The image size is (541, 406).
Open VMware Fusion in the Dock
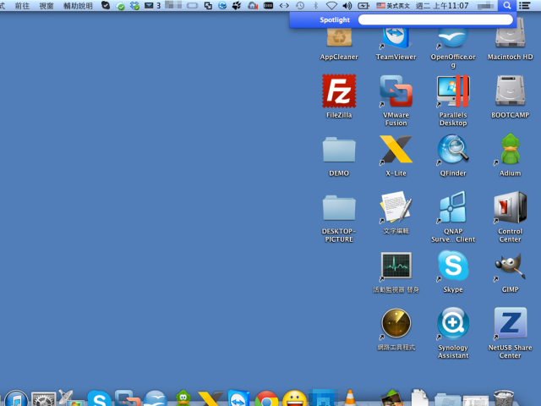point(127,398)
